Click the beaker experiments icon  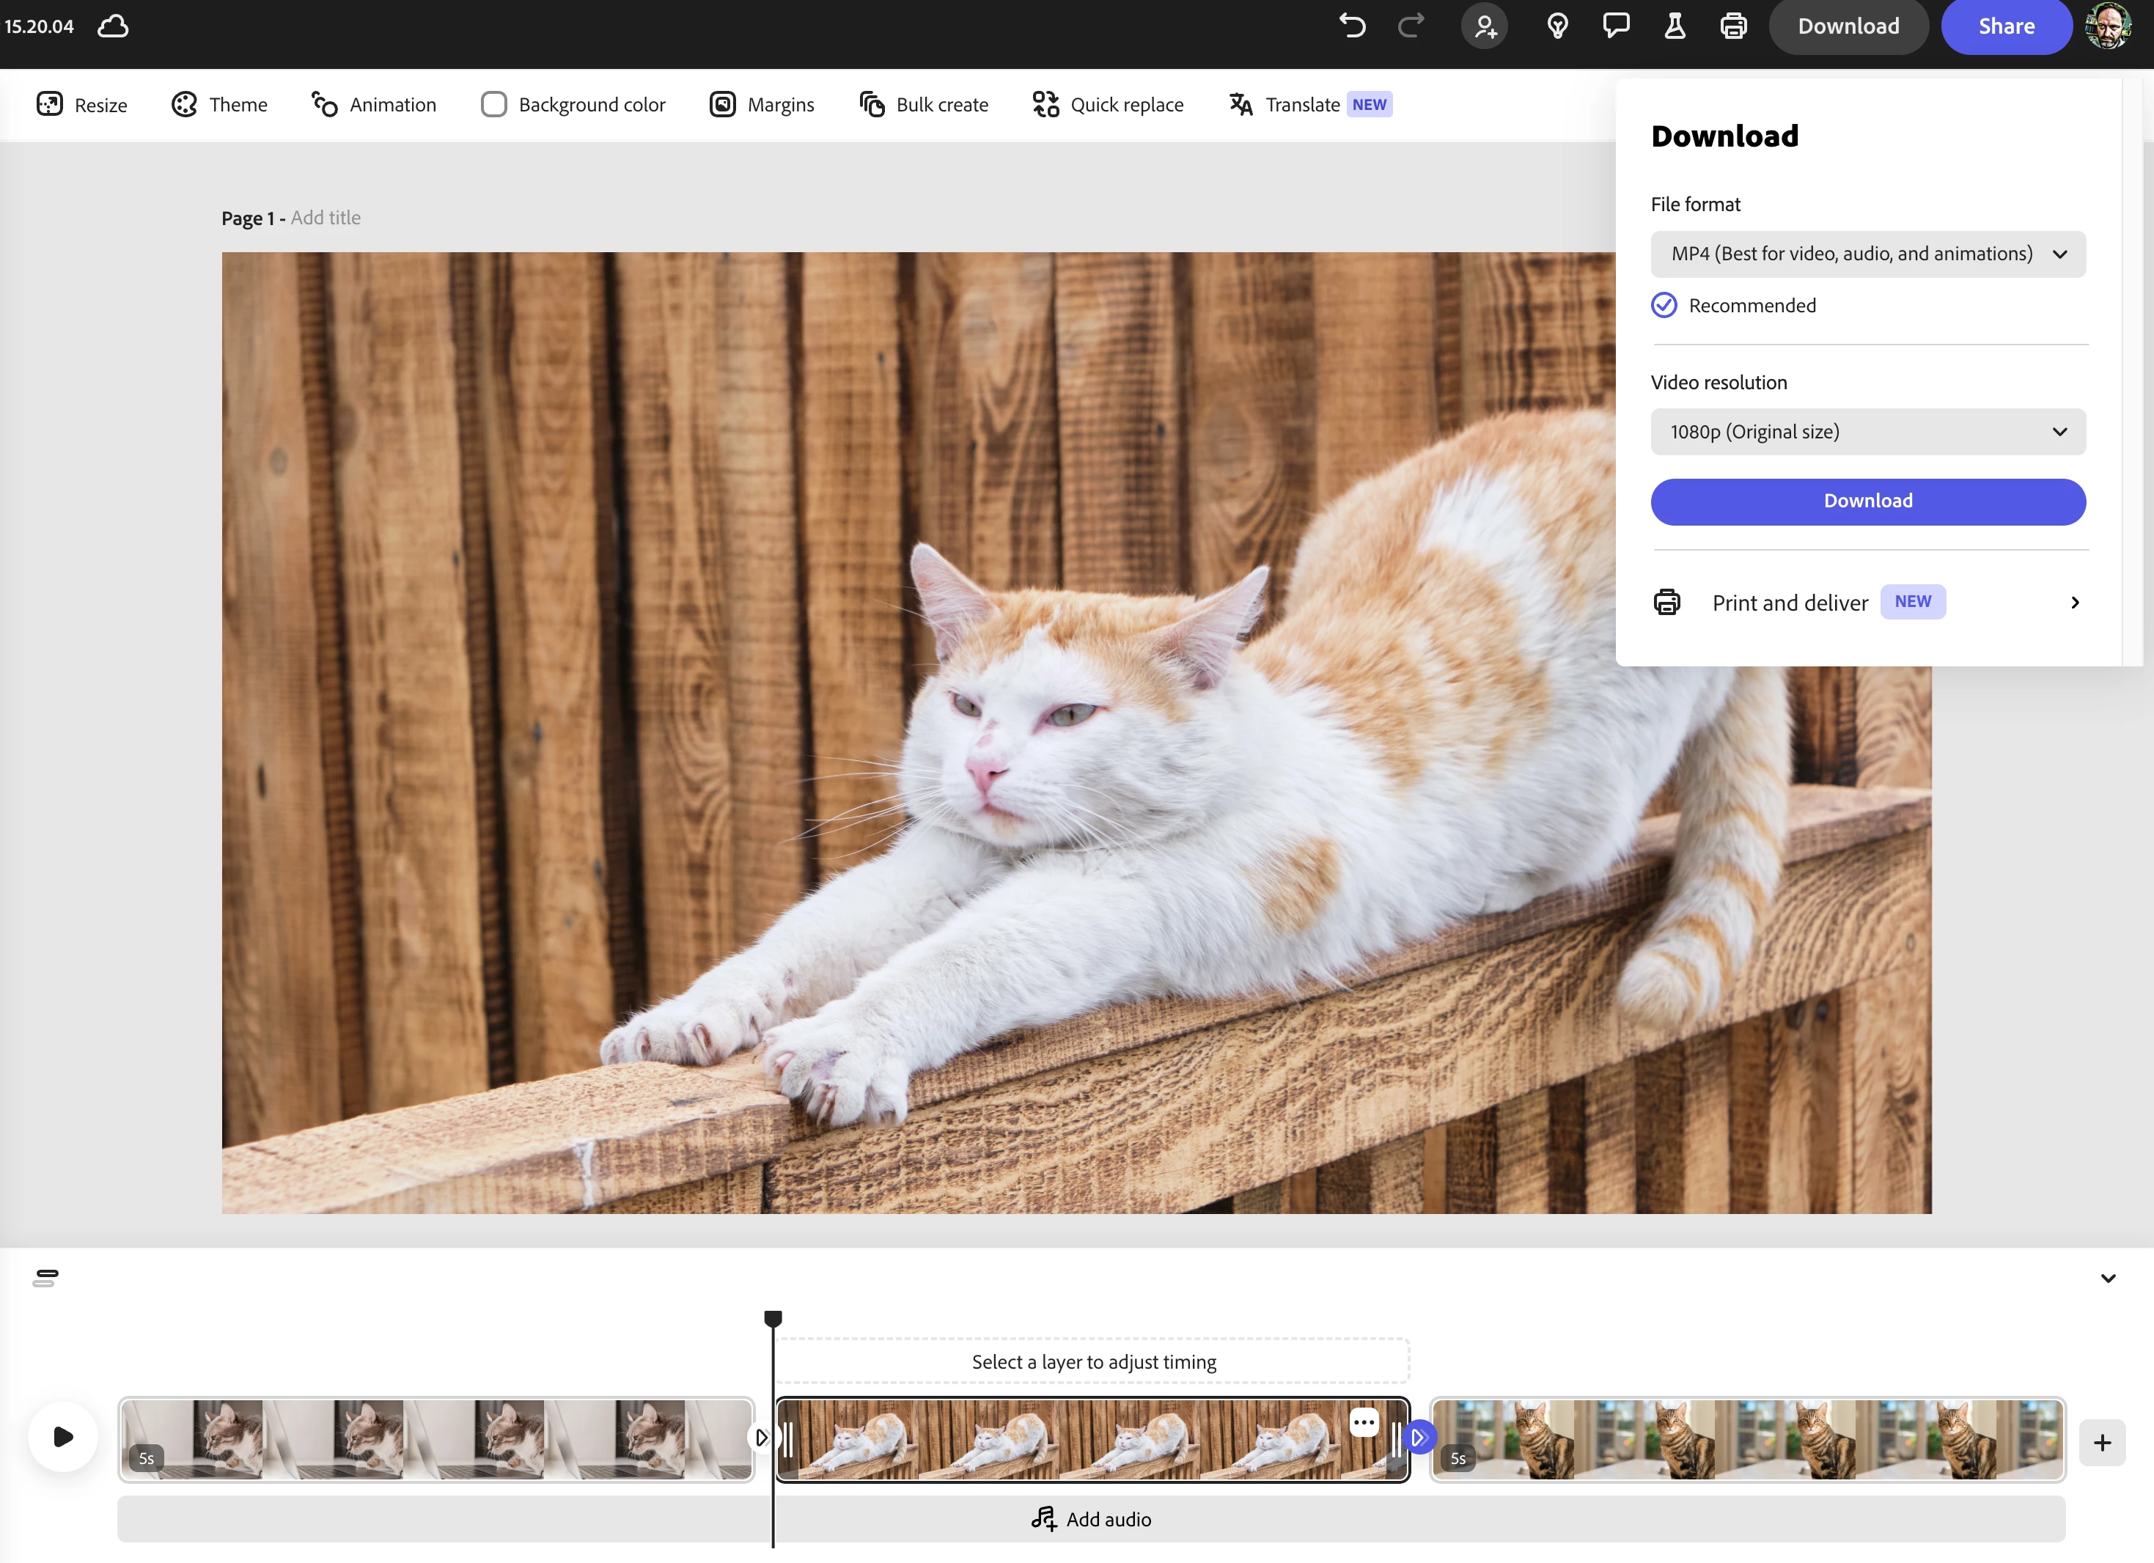click(x=1675, y=26)
